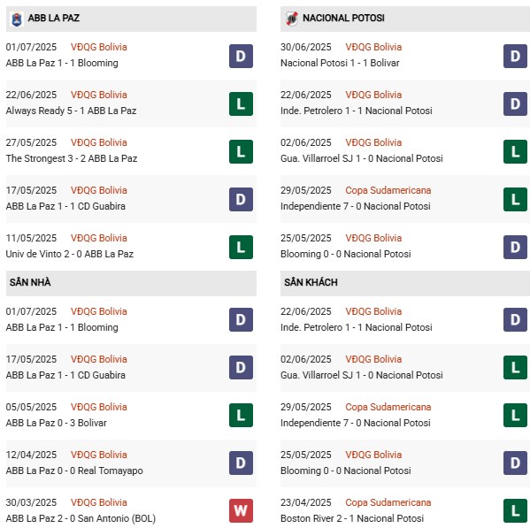Click the D badge for Nacional Potosi vs Bolivar
Image resolution: width=530 pixels, height=528 pixels.
click(x=515, y=56)
